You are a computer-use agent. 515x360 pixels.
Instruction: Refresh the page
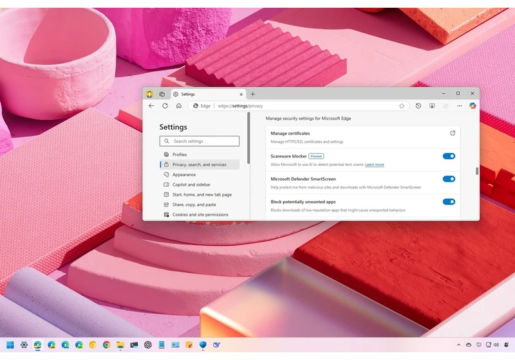click(165, 106)
